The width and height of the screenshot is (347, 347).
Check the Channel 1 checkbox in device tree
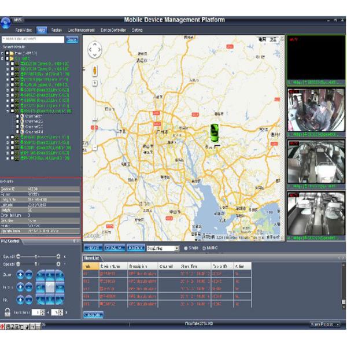(17, 116)
